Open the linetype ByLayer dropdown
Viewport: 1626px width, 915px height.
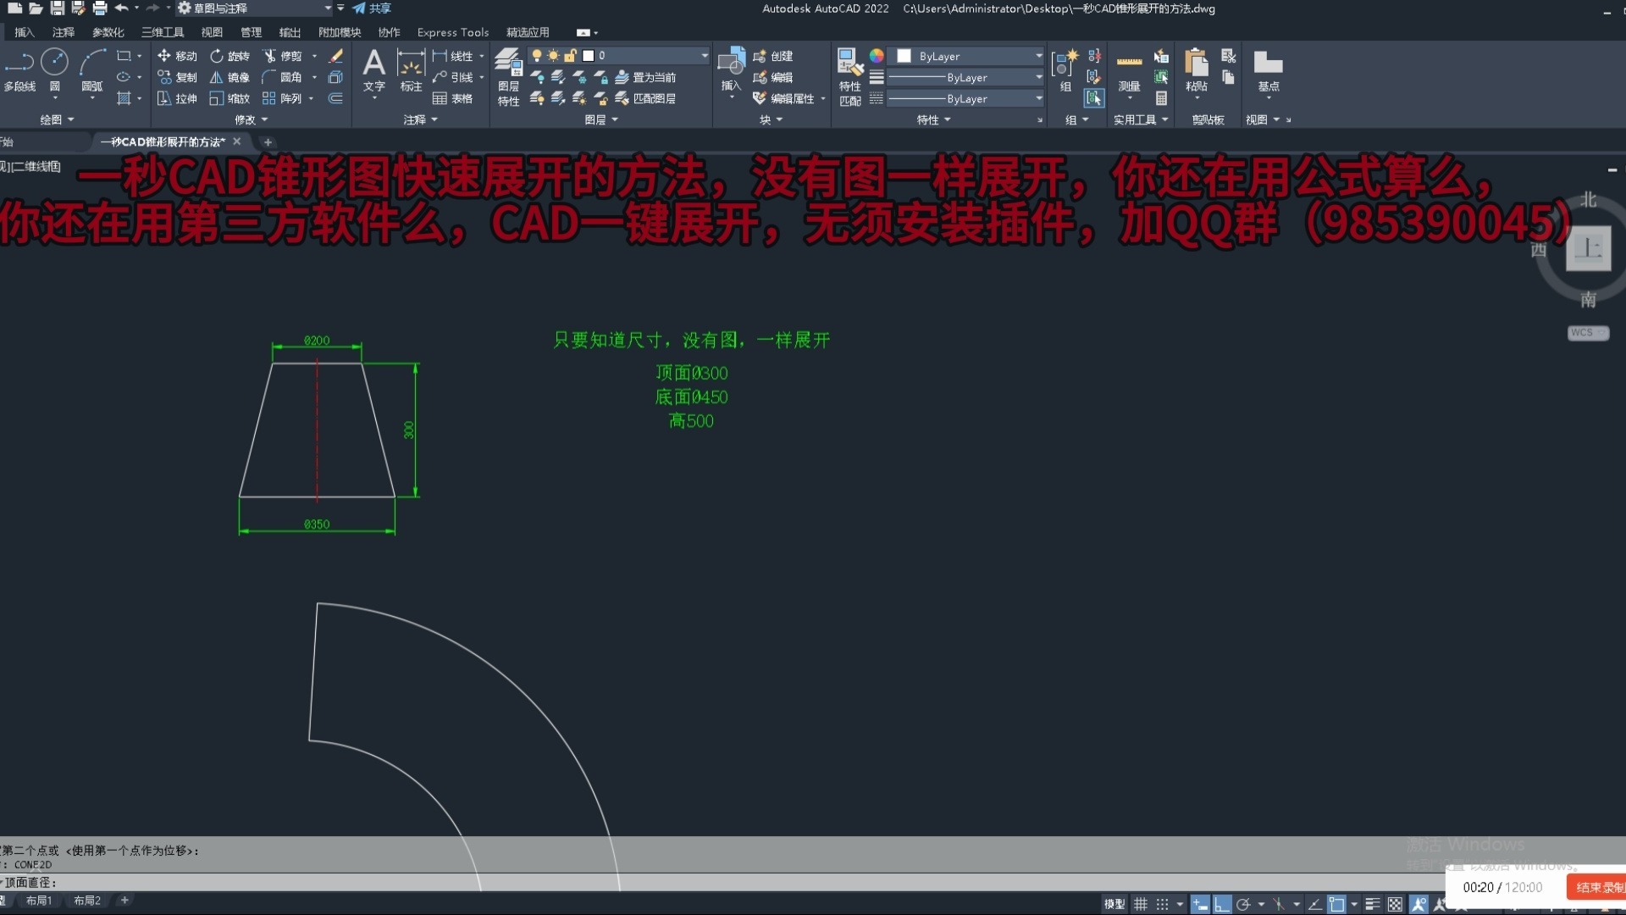pos(965,98)
